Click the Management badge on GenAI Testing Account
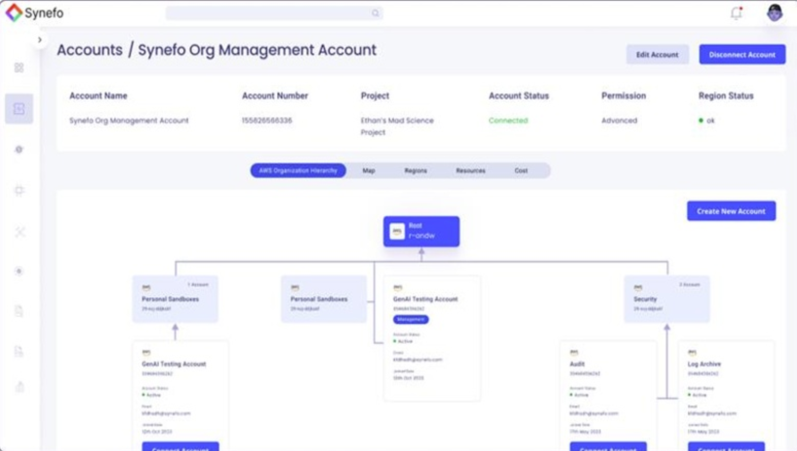 (411, 319)
